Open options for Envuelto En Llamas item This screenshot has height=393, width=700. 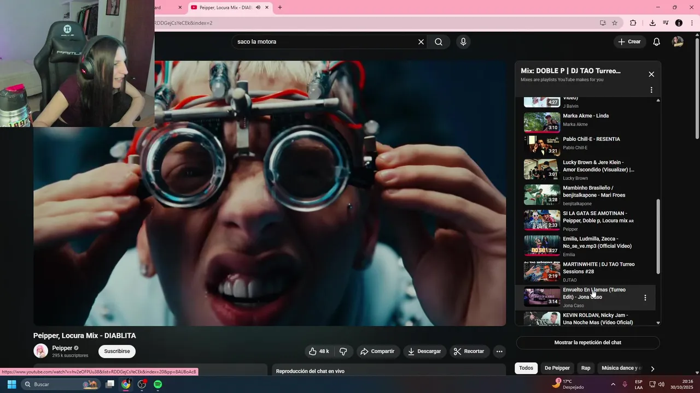tap(645, 298)
